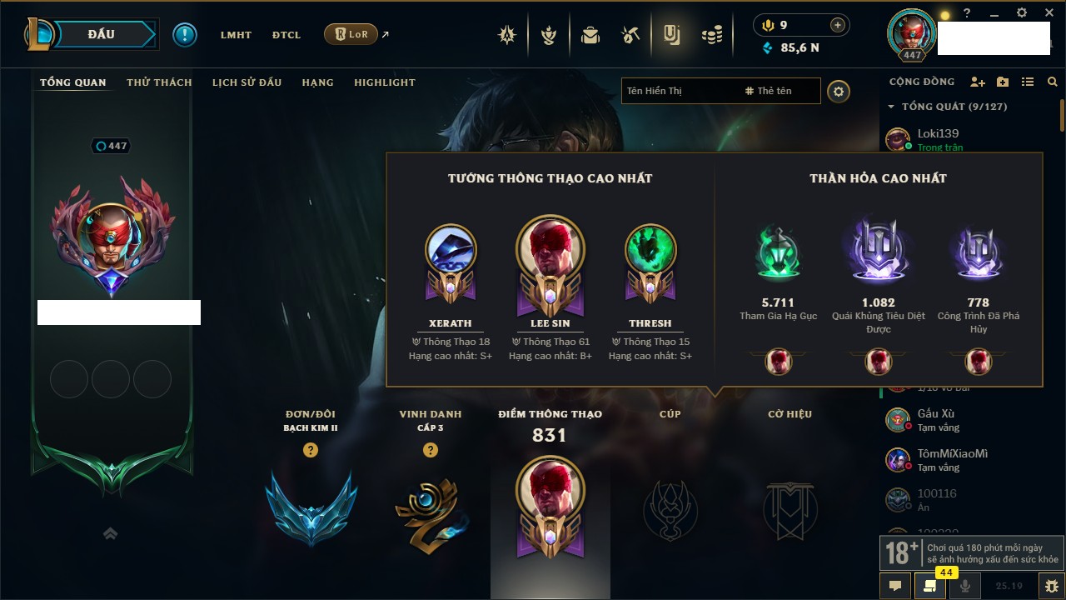Search the friends list magnifier icon

pyautogui.click(x=1053, y=82)
